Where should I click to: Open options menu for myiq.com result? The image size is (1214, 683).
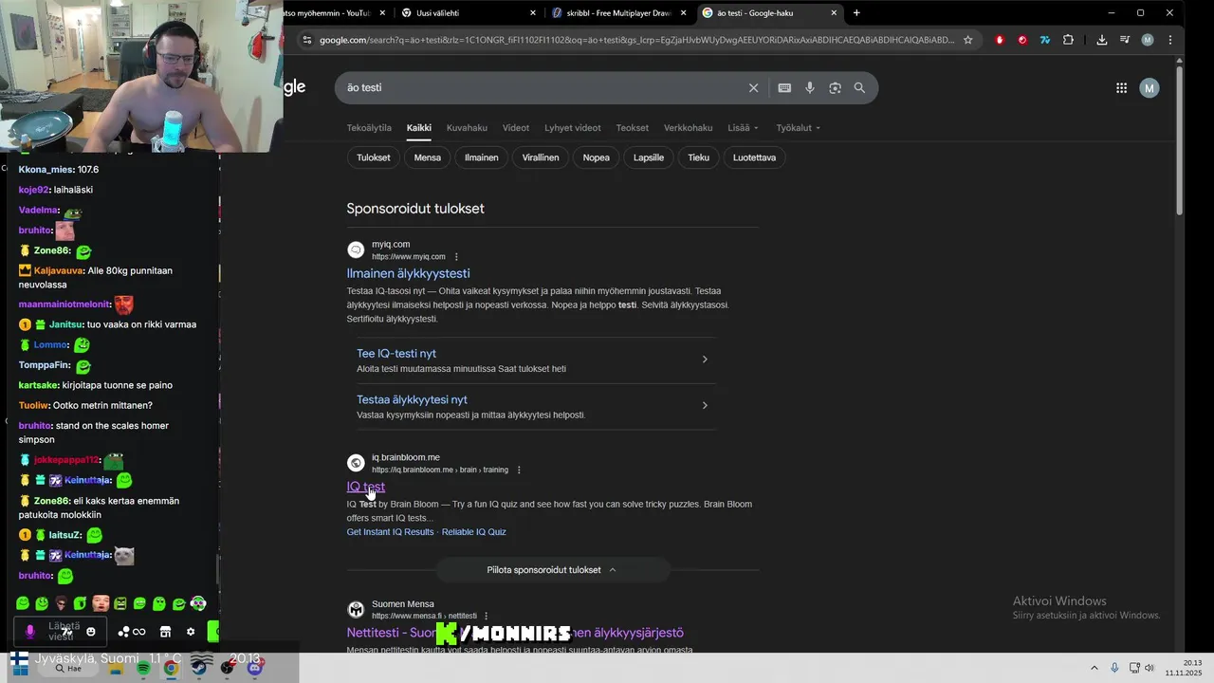click(x=456, y=257)
